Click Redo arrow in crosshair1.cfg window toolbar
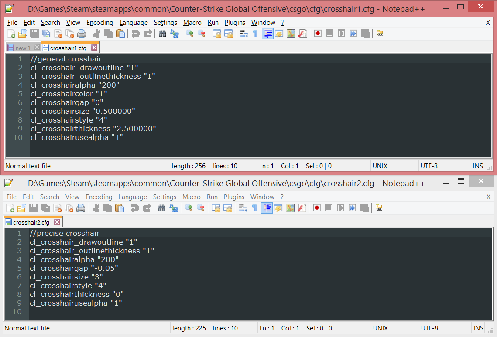 [147, 34]
